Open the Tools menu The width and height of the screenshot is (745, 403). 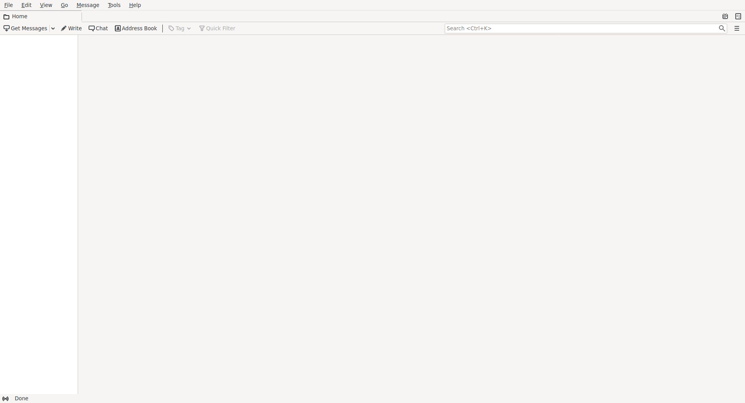(x=114, y=5)
